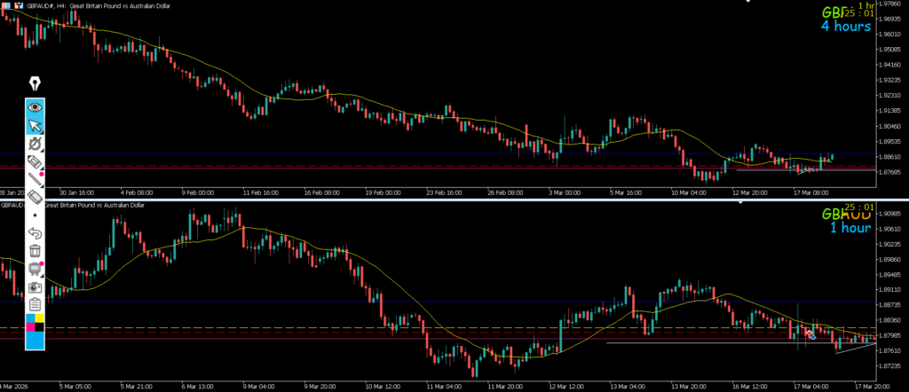
Task: Click the blue '4 hours' timeframe label
Action: (x=845, y=27)
